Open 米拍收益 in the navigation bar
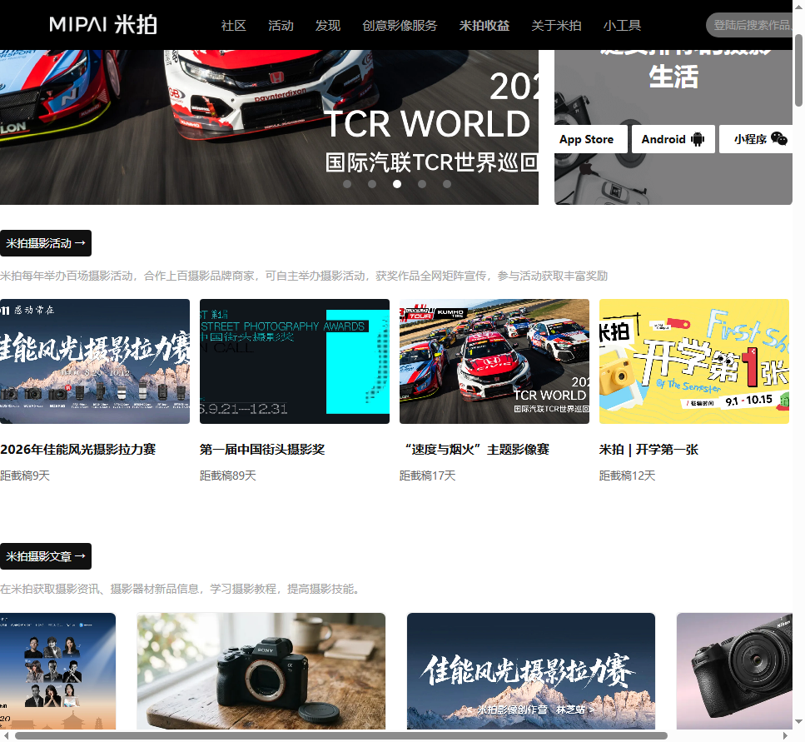This screenshot has width=805, height=742. point(484,25)
